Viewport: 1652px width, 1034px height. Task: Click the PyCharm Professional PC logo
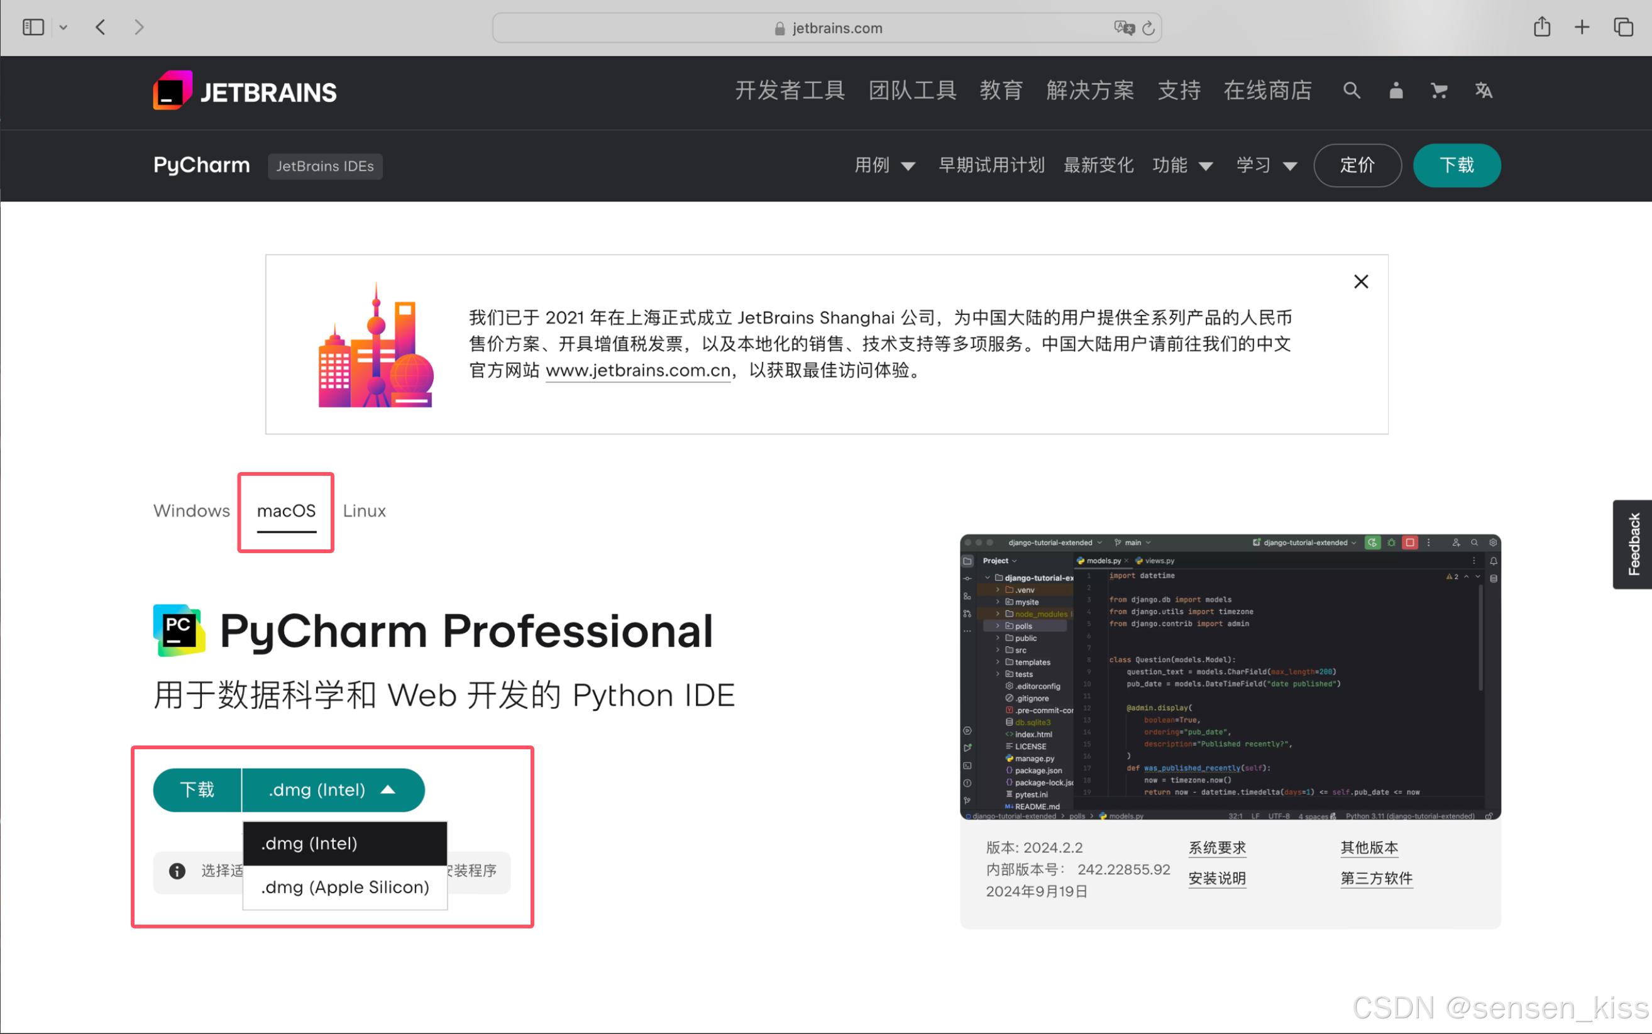(x=179, y=630)
